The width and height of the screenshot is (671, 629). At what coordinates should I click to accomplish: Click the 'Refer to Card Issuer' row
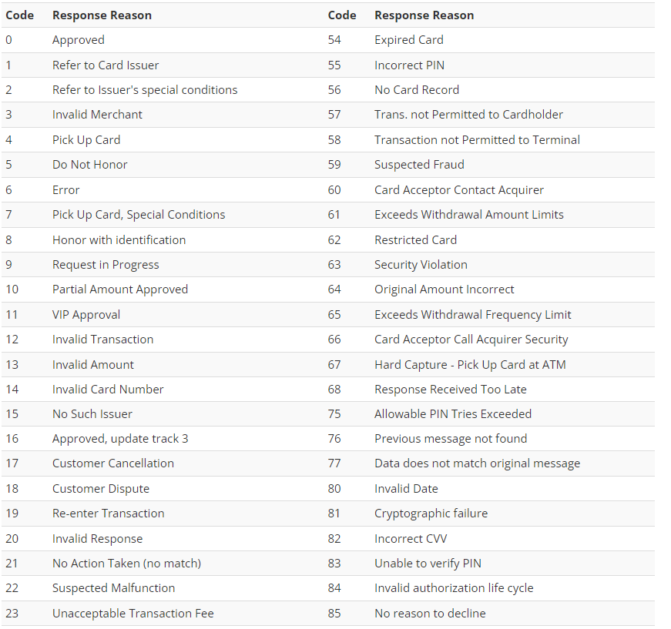pos(106,65)
